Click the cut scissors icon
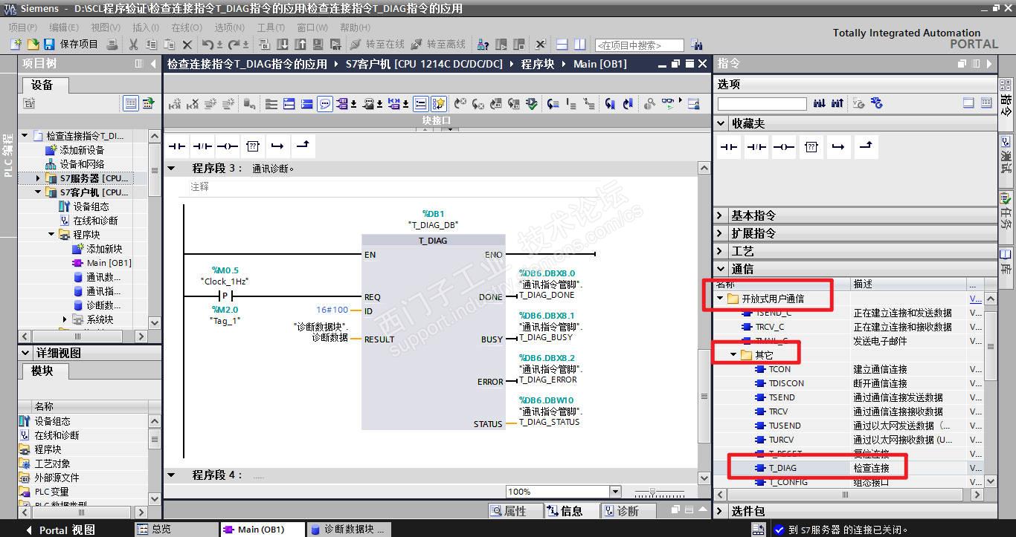This screenshot has height=537, width=1016. click(134, 45)
